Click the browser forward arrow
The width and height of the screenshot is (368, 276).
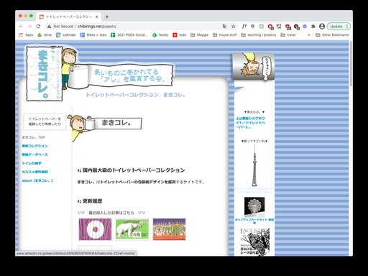(x=29, y=27)
